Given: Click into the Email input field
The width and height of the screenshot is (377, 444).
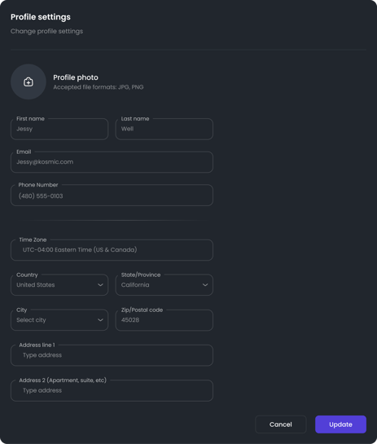Looking at the screenshot, I should 112,162.
